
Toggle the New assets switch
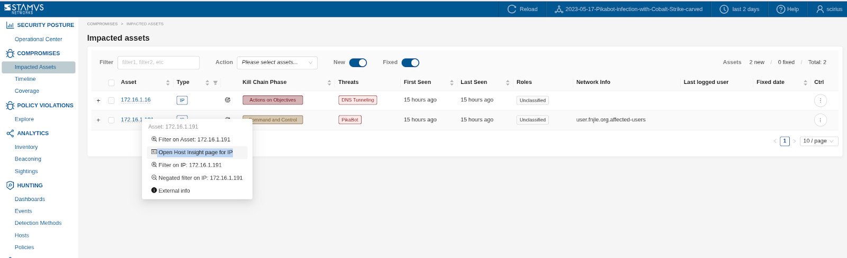(358, 63)
